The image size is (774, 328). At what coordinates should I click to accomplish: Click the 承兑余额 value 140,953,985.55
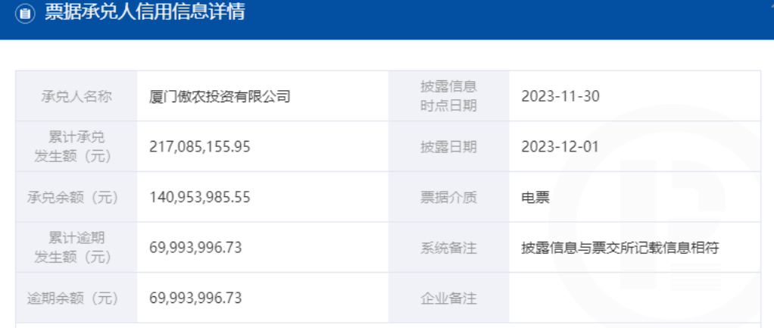click(x=200, y=198)
